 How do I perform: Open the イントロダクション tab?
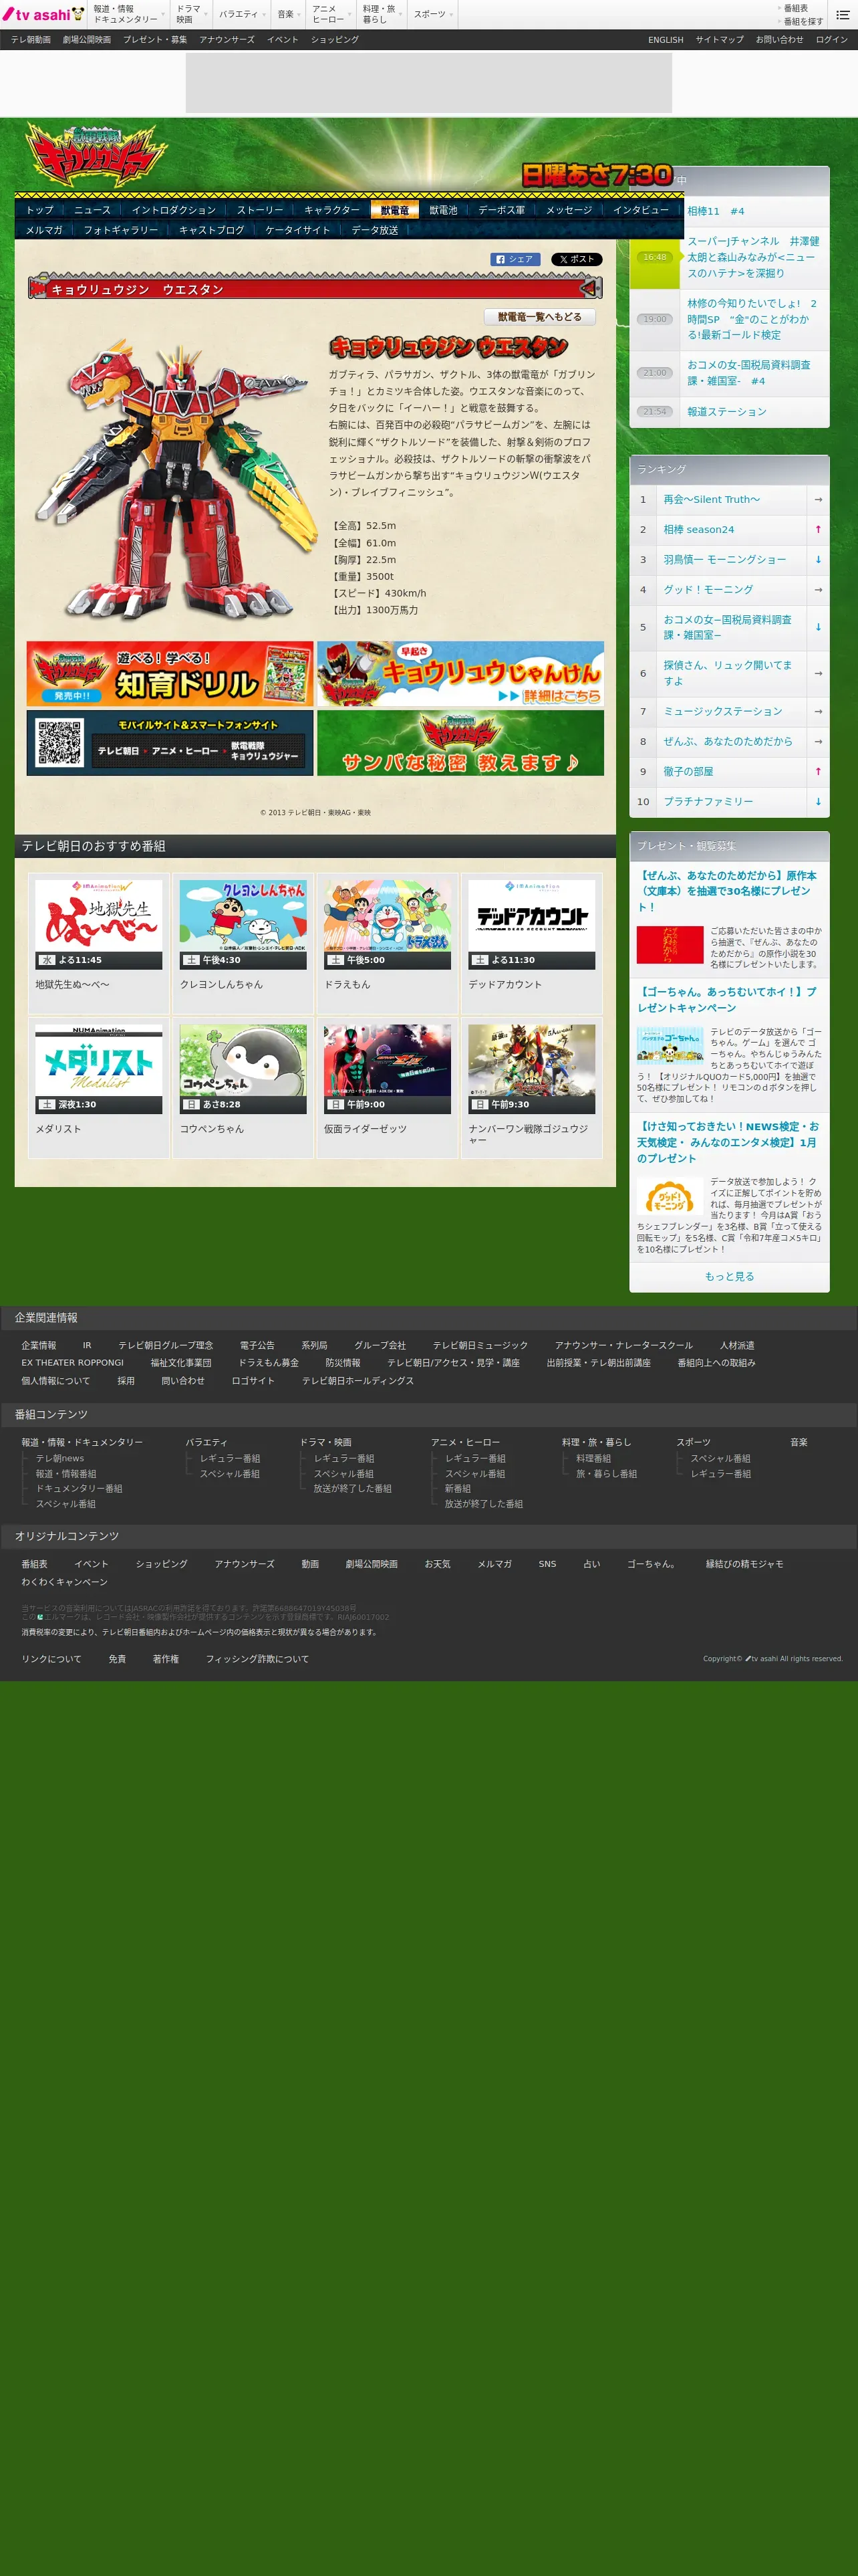pyautogui.click(x=174, y=210)
